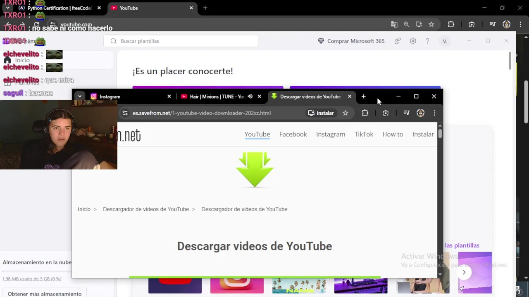Screen dimensions: 529x297
Task: Open Extensions puzzle icon in savefrom window
Action: (365, 113)
